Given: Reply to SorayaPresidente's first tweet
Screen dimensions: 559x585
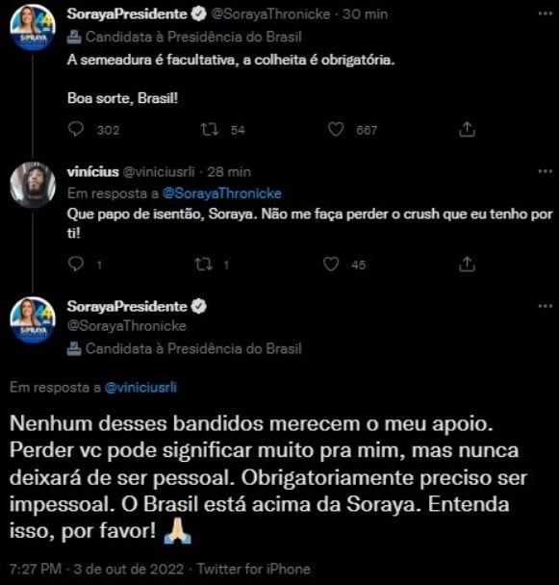Looking at the screenshot, I should (x=76, y=130).
